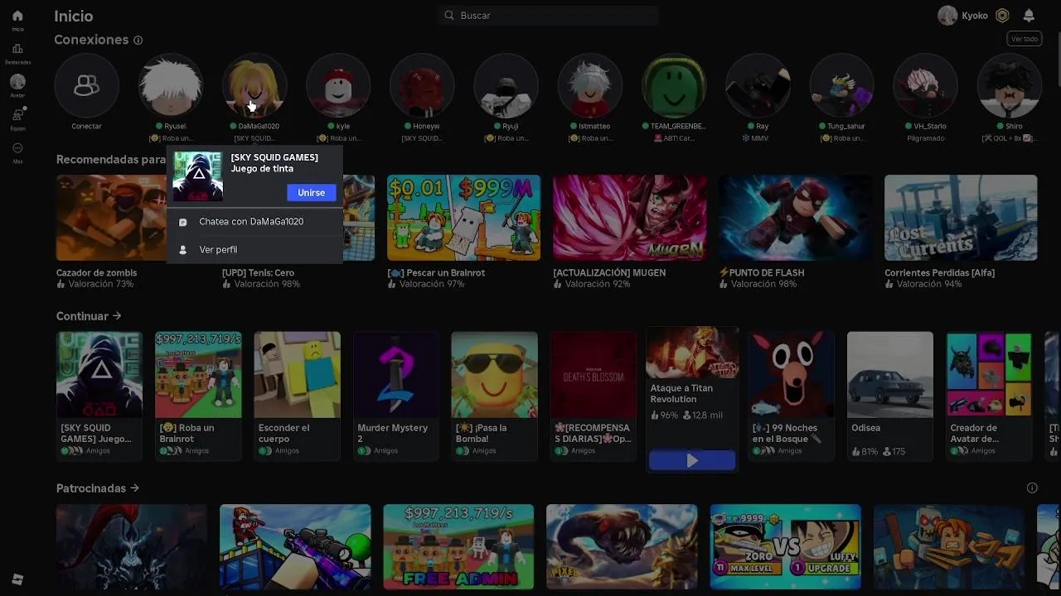Click the Inicio page heading
Viewport: 1061px width, 596px height.
point(74,16)
